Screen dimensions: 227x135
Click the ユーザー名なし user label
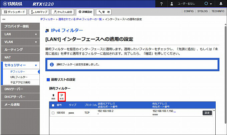click(x=186, y=4)
